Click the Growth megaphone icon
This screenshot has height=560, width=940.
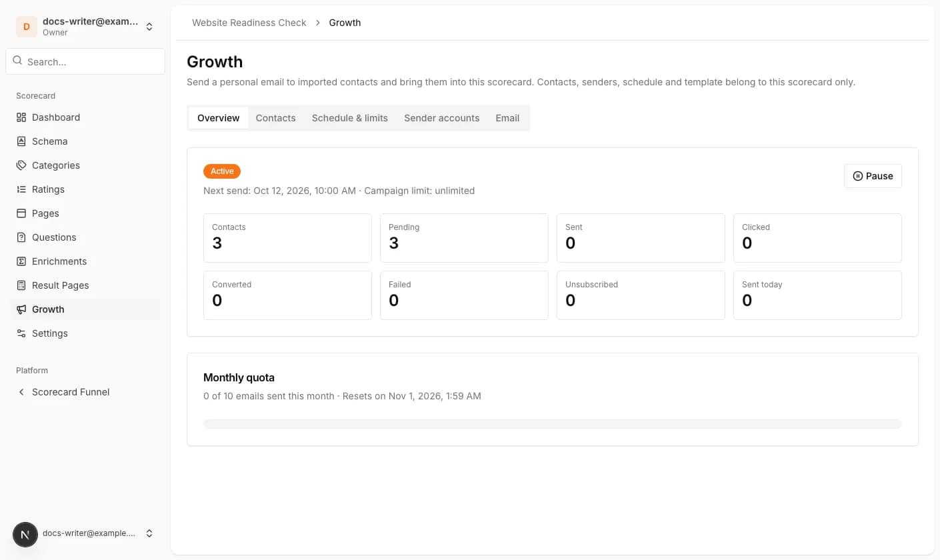pos(21,309)
